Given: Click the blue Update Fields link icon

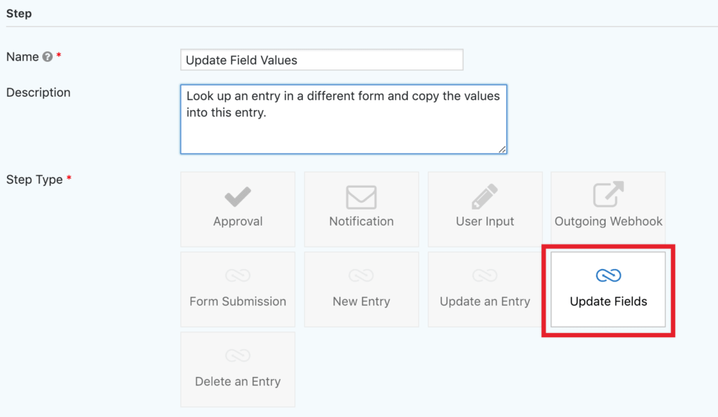Looking at the screenshot, I should point(608,276).
